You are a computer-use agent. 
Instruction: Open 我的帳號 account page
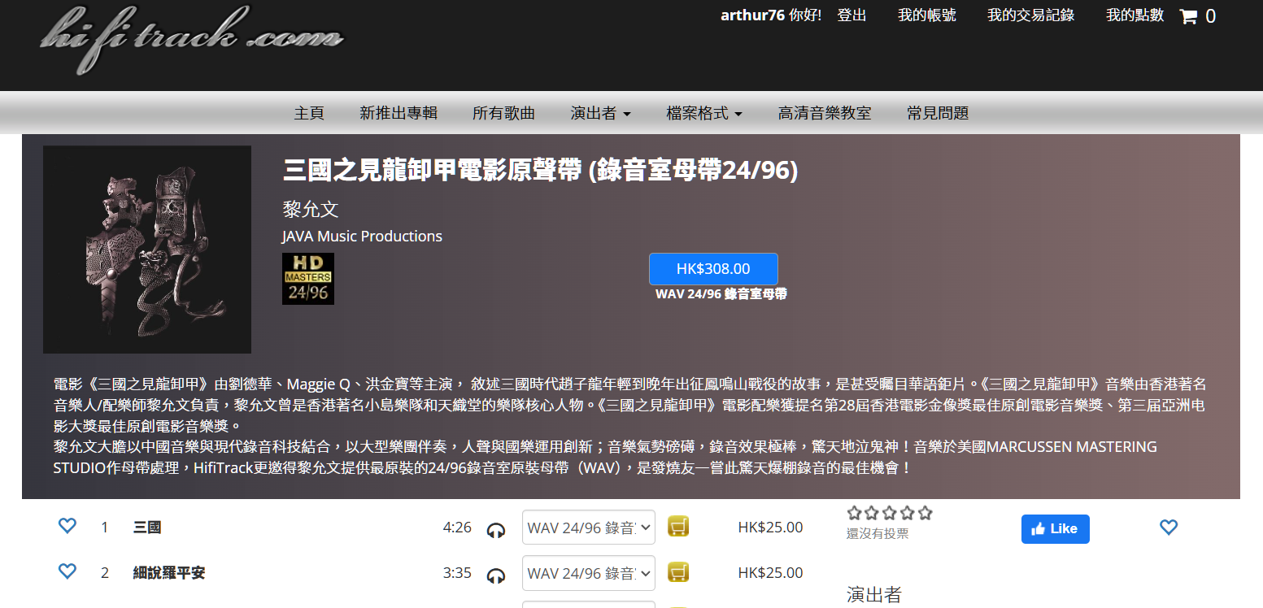click(x=927, y=15)
